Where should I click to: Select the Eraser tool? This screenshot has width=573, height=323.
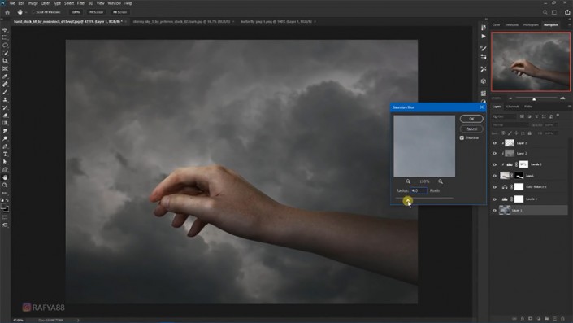click(x=5, y=116)
